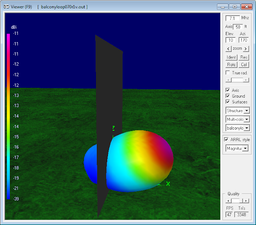
Task: Click the dBi color scale bar
Action: tap(8, 116)
